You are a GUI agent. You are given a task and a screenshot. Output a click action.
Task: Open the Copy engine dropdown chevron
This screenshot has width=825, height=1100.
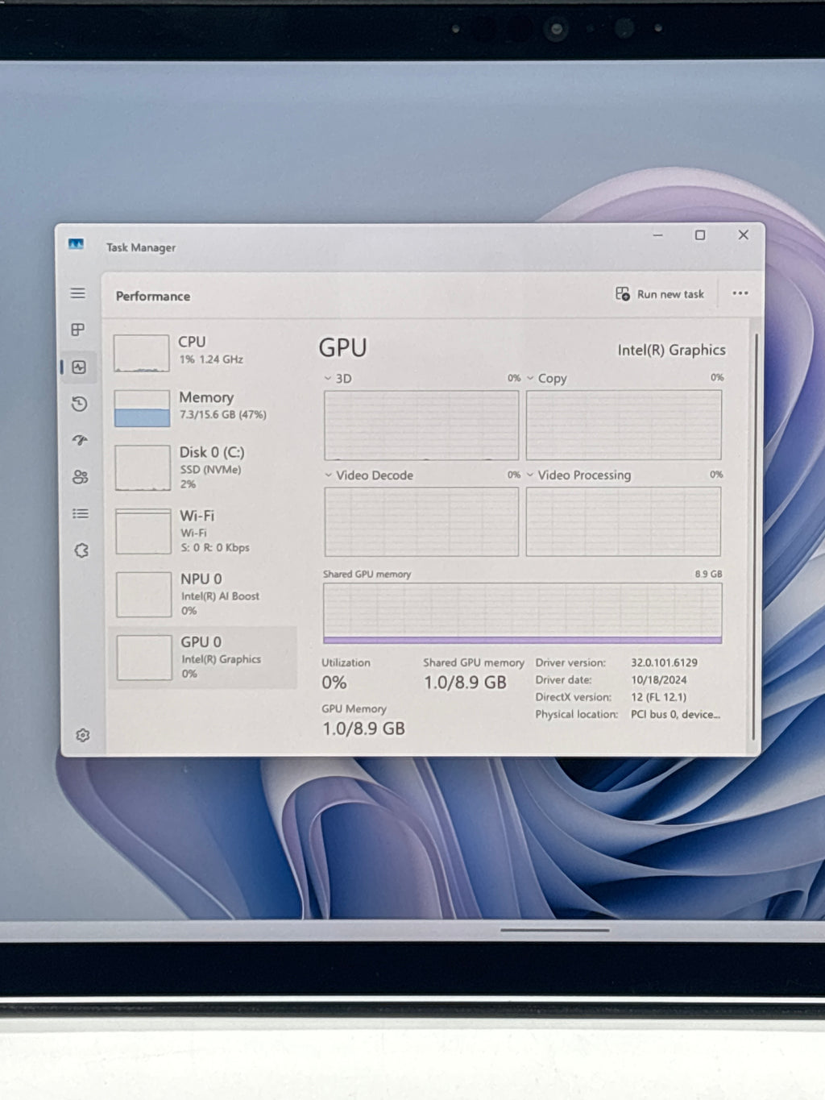click(x=530, y=378)
